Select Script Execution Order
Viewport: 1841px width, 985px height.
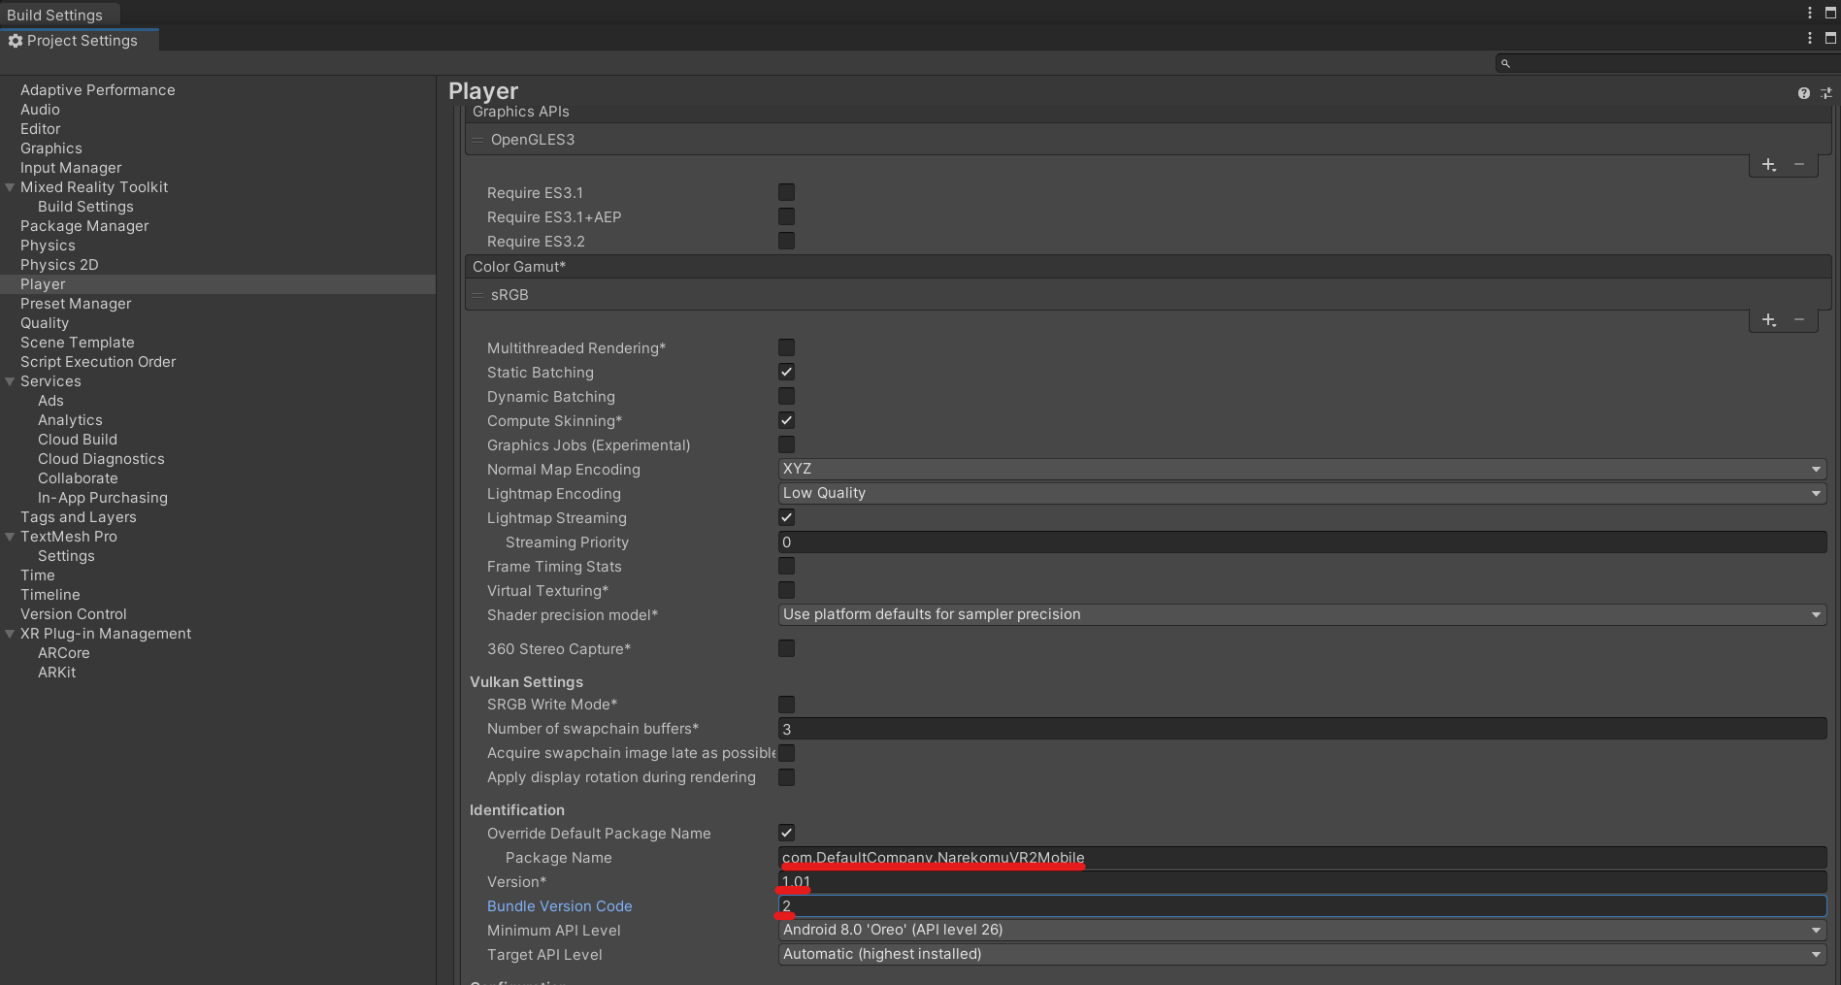click(x=98, y=362)
